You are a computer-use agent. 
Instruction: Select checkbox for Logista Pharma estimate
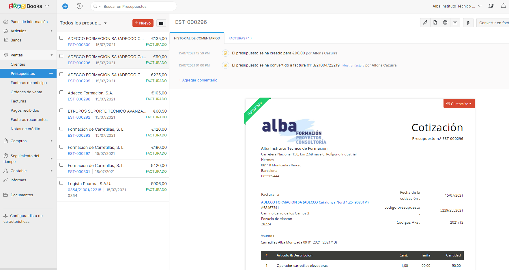point(61,183)
